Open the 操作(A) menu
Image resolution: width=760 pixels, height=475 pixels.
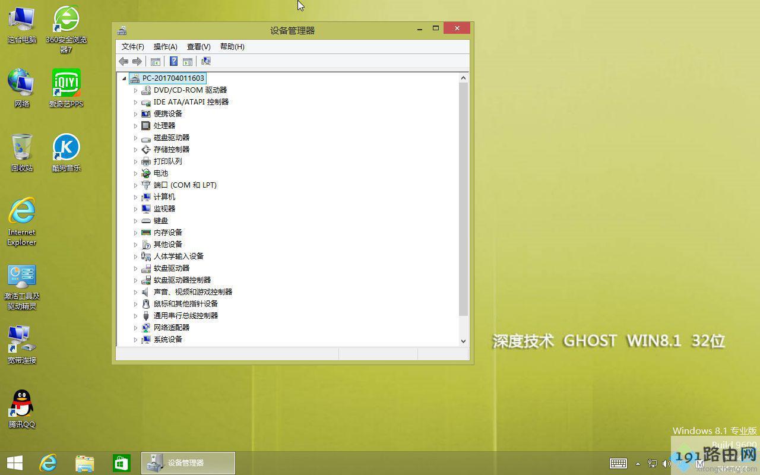point(165,46)
